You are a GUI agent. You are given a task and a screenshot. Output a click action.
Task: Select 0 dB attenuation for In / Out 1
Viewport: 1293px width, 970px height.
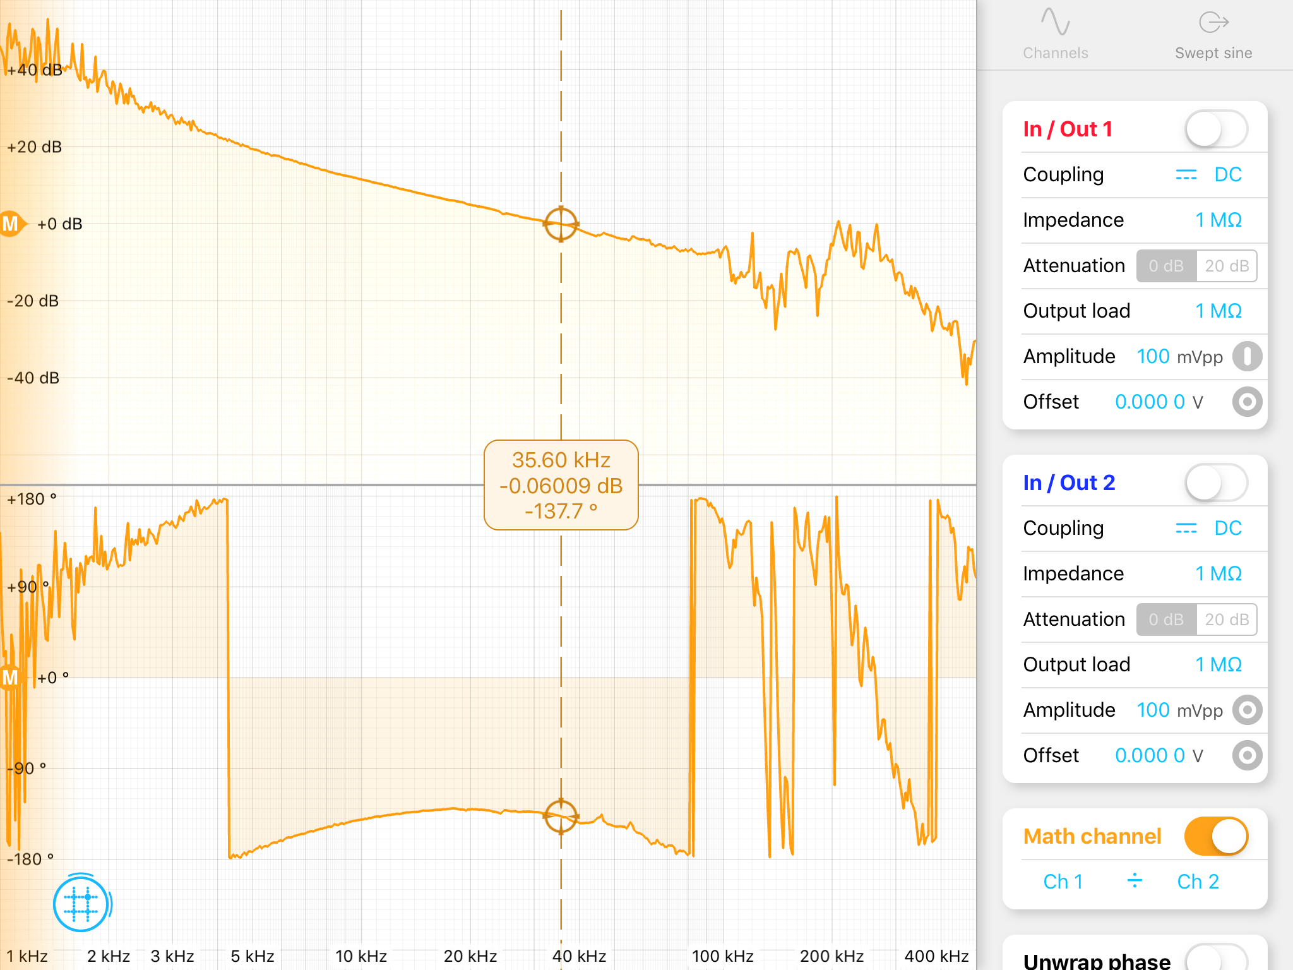click(1166, 266)
